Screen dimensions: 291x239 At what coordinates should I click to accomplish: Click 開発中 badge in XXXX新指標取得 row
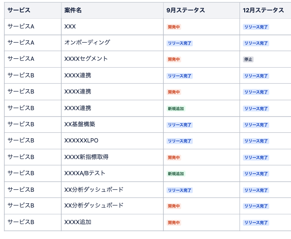coord(174,157)
